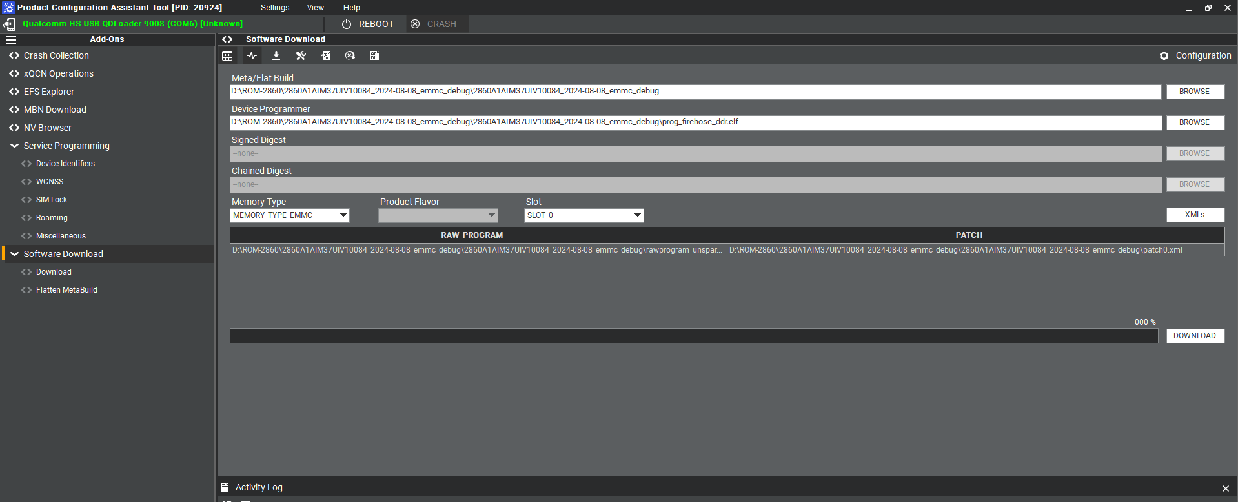Click the circular reset toolbar icon

(x=350, y=56)
